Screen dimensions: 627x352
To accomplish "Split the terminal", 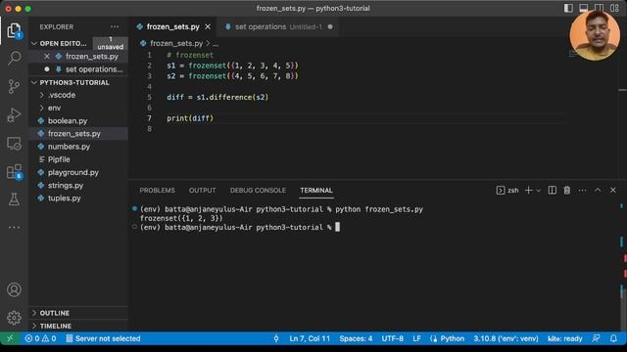I will click(553, 191).
